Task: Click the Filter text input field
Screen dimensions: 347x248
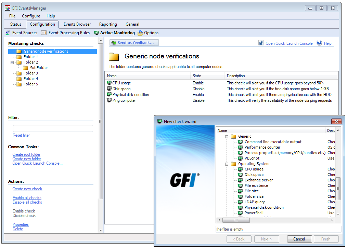Action: (53, 128)
